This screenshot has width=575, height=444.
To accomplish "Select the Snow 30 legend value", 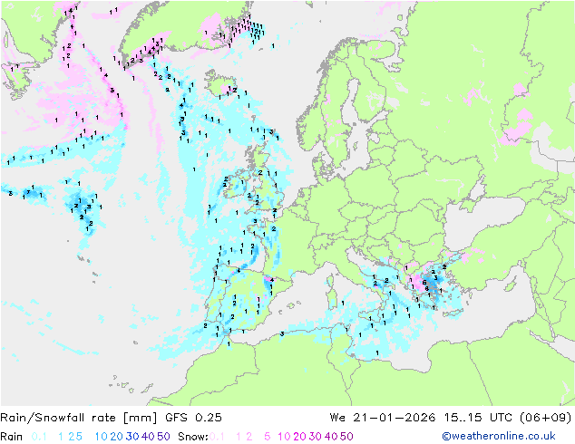I will pyautogui.click(x=316, y=437).
